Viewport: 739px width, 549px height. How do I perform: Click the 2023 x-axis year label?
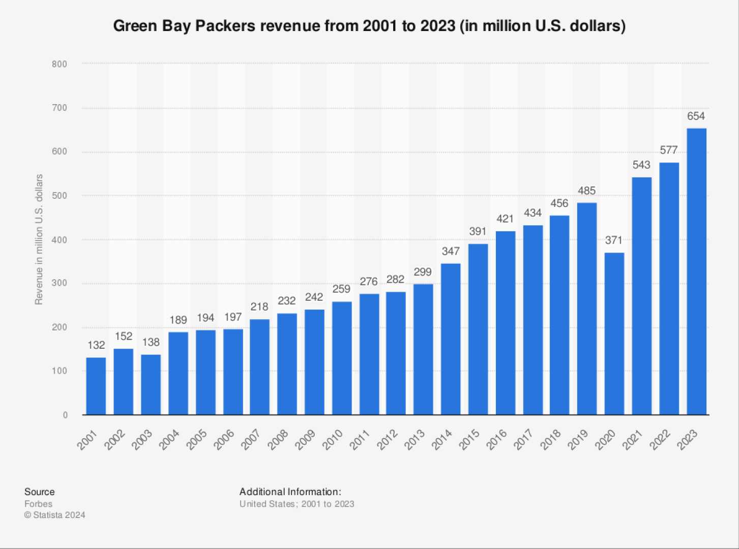[687, 439]
